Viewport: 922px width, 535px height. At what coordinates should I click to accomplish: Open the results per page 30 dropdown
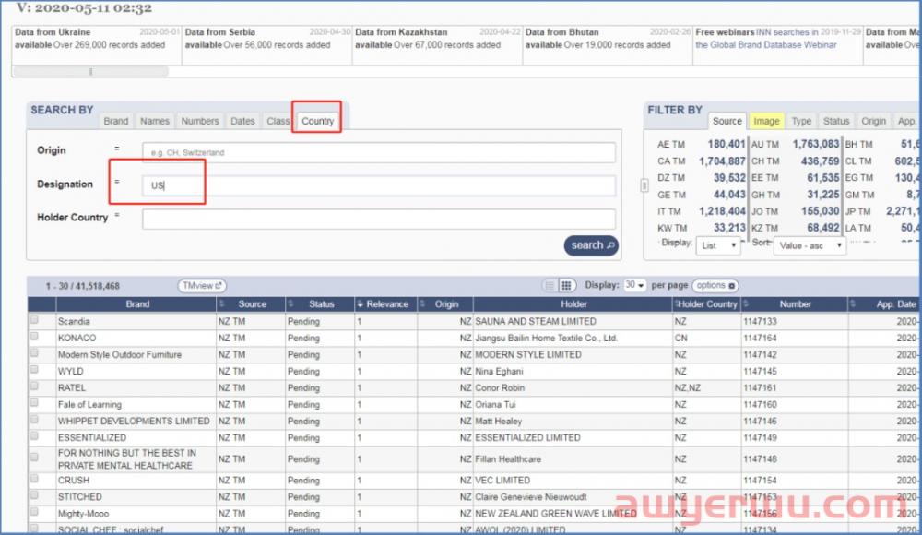(x=634, y=285)
